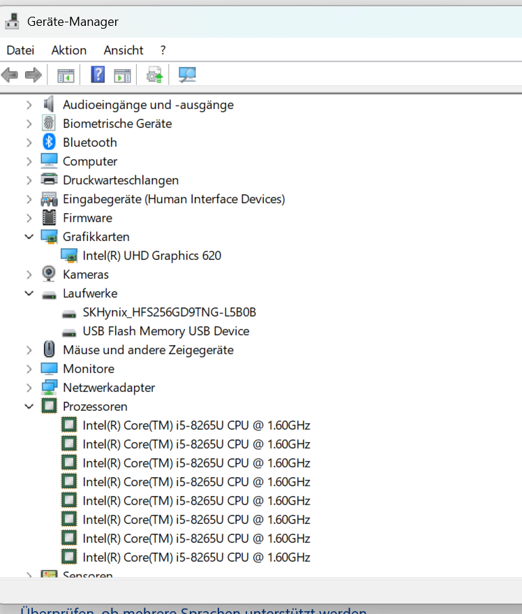Expand the Druckwarteschlangen node
Image resolution: width=522 pixels, height=614 pixels.
29,180
